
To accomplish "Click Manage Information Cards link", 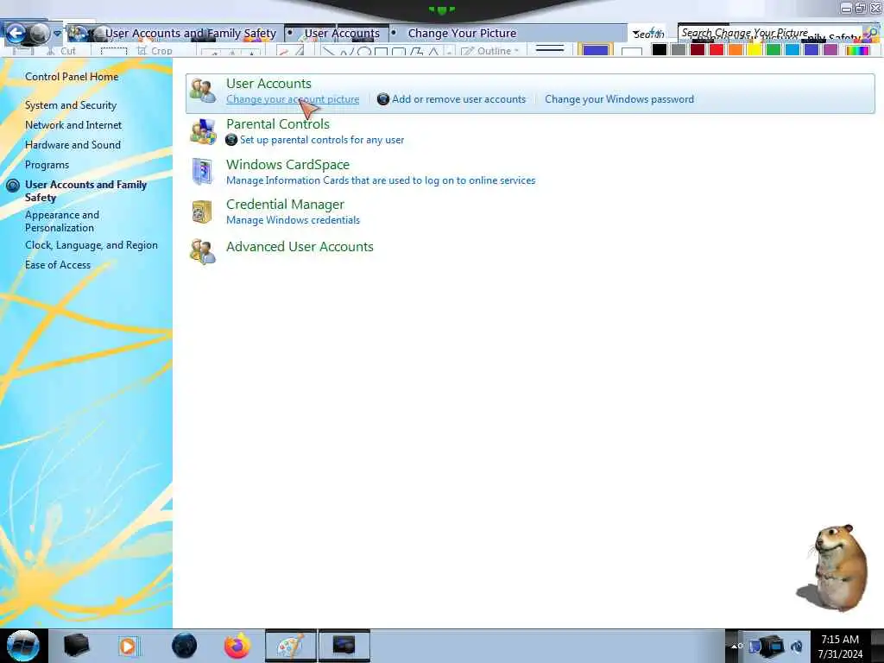I will click(x=381, y=180).
